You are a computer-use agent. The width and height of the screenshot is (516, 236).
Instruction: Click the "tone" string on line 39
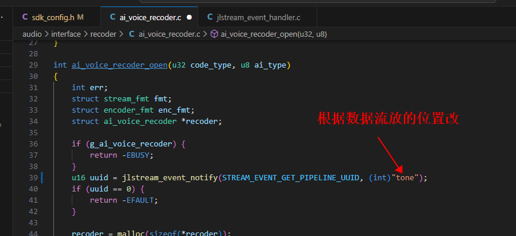pos(404,178)
